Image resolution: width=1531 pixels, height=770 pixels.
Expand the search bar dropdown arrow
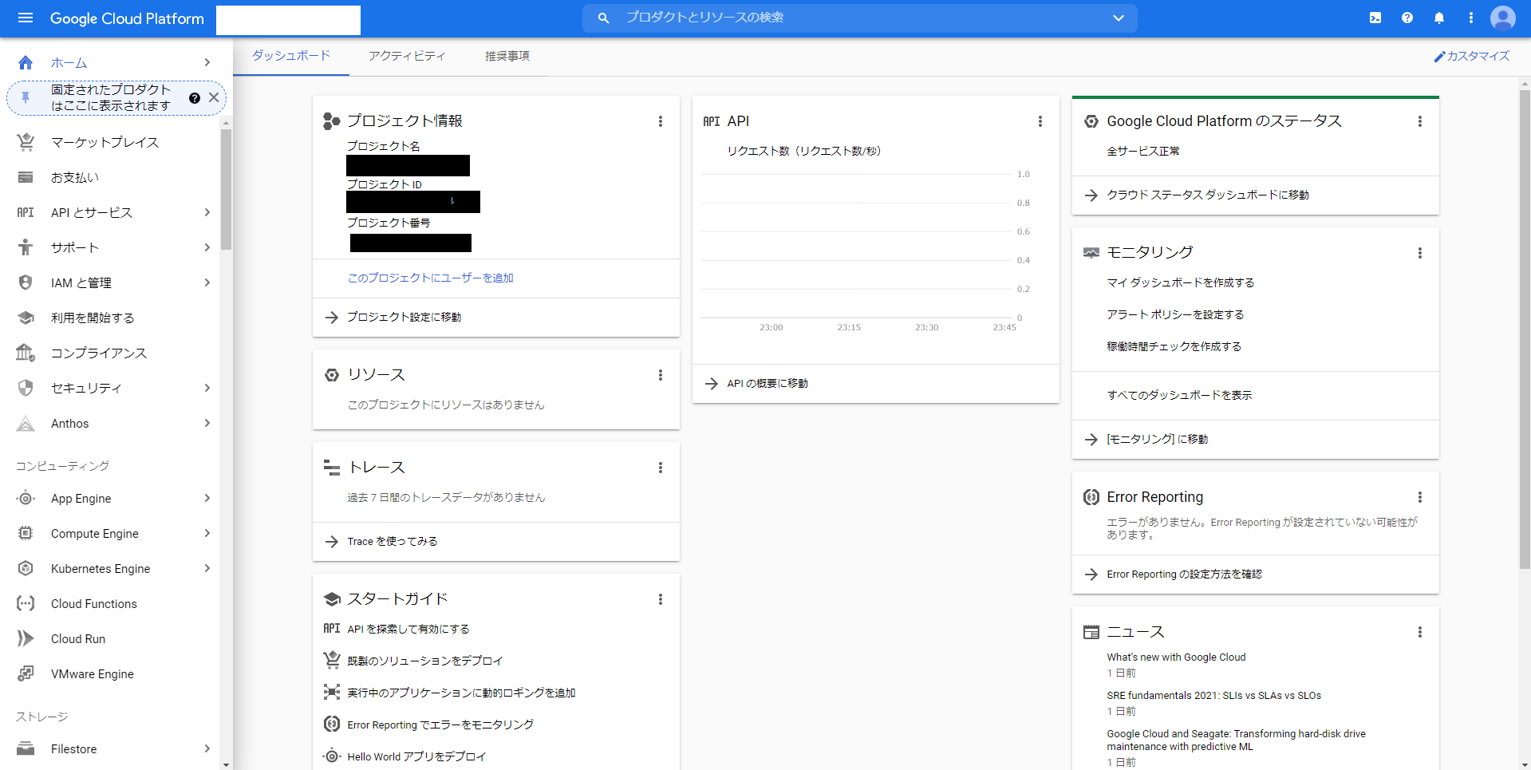[x=1119, y=18]
